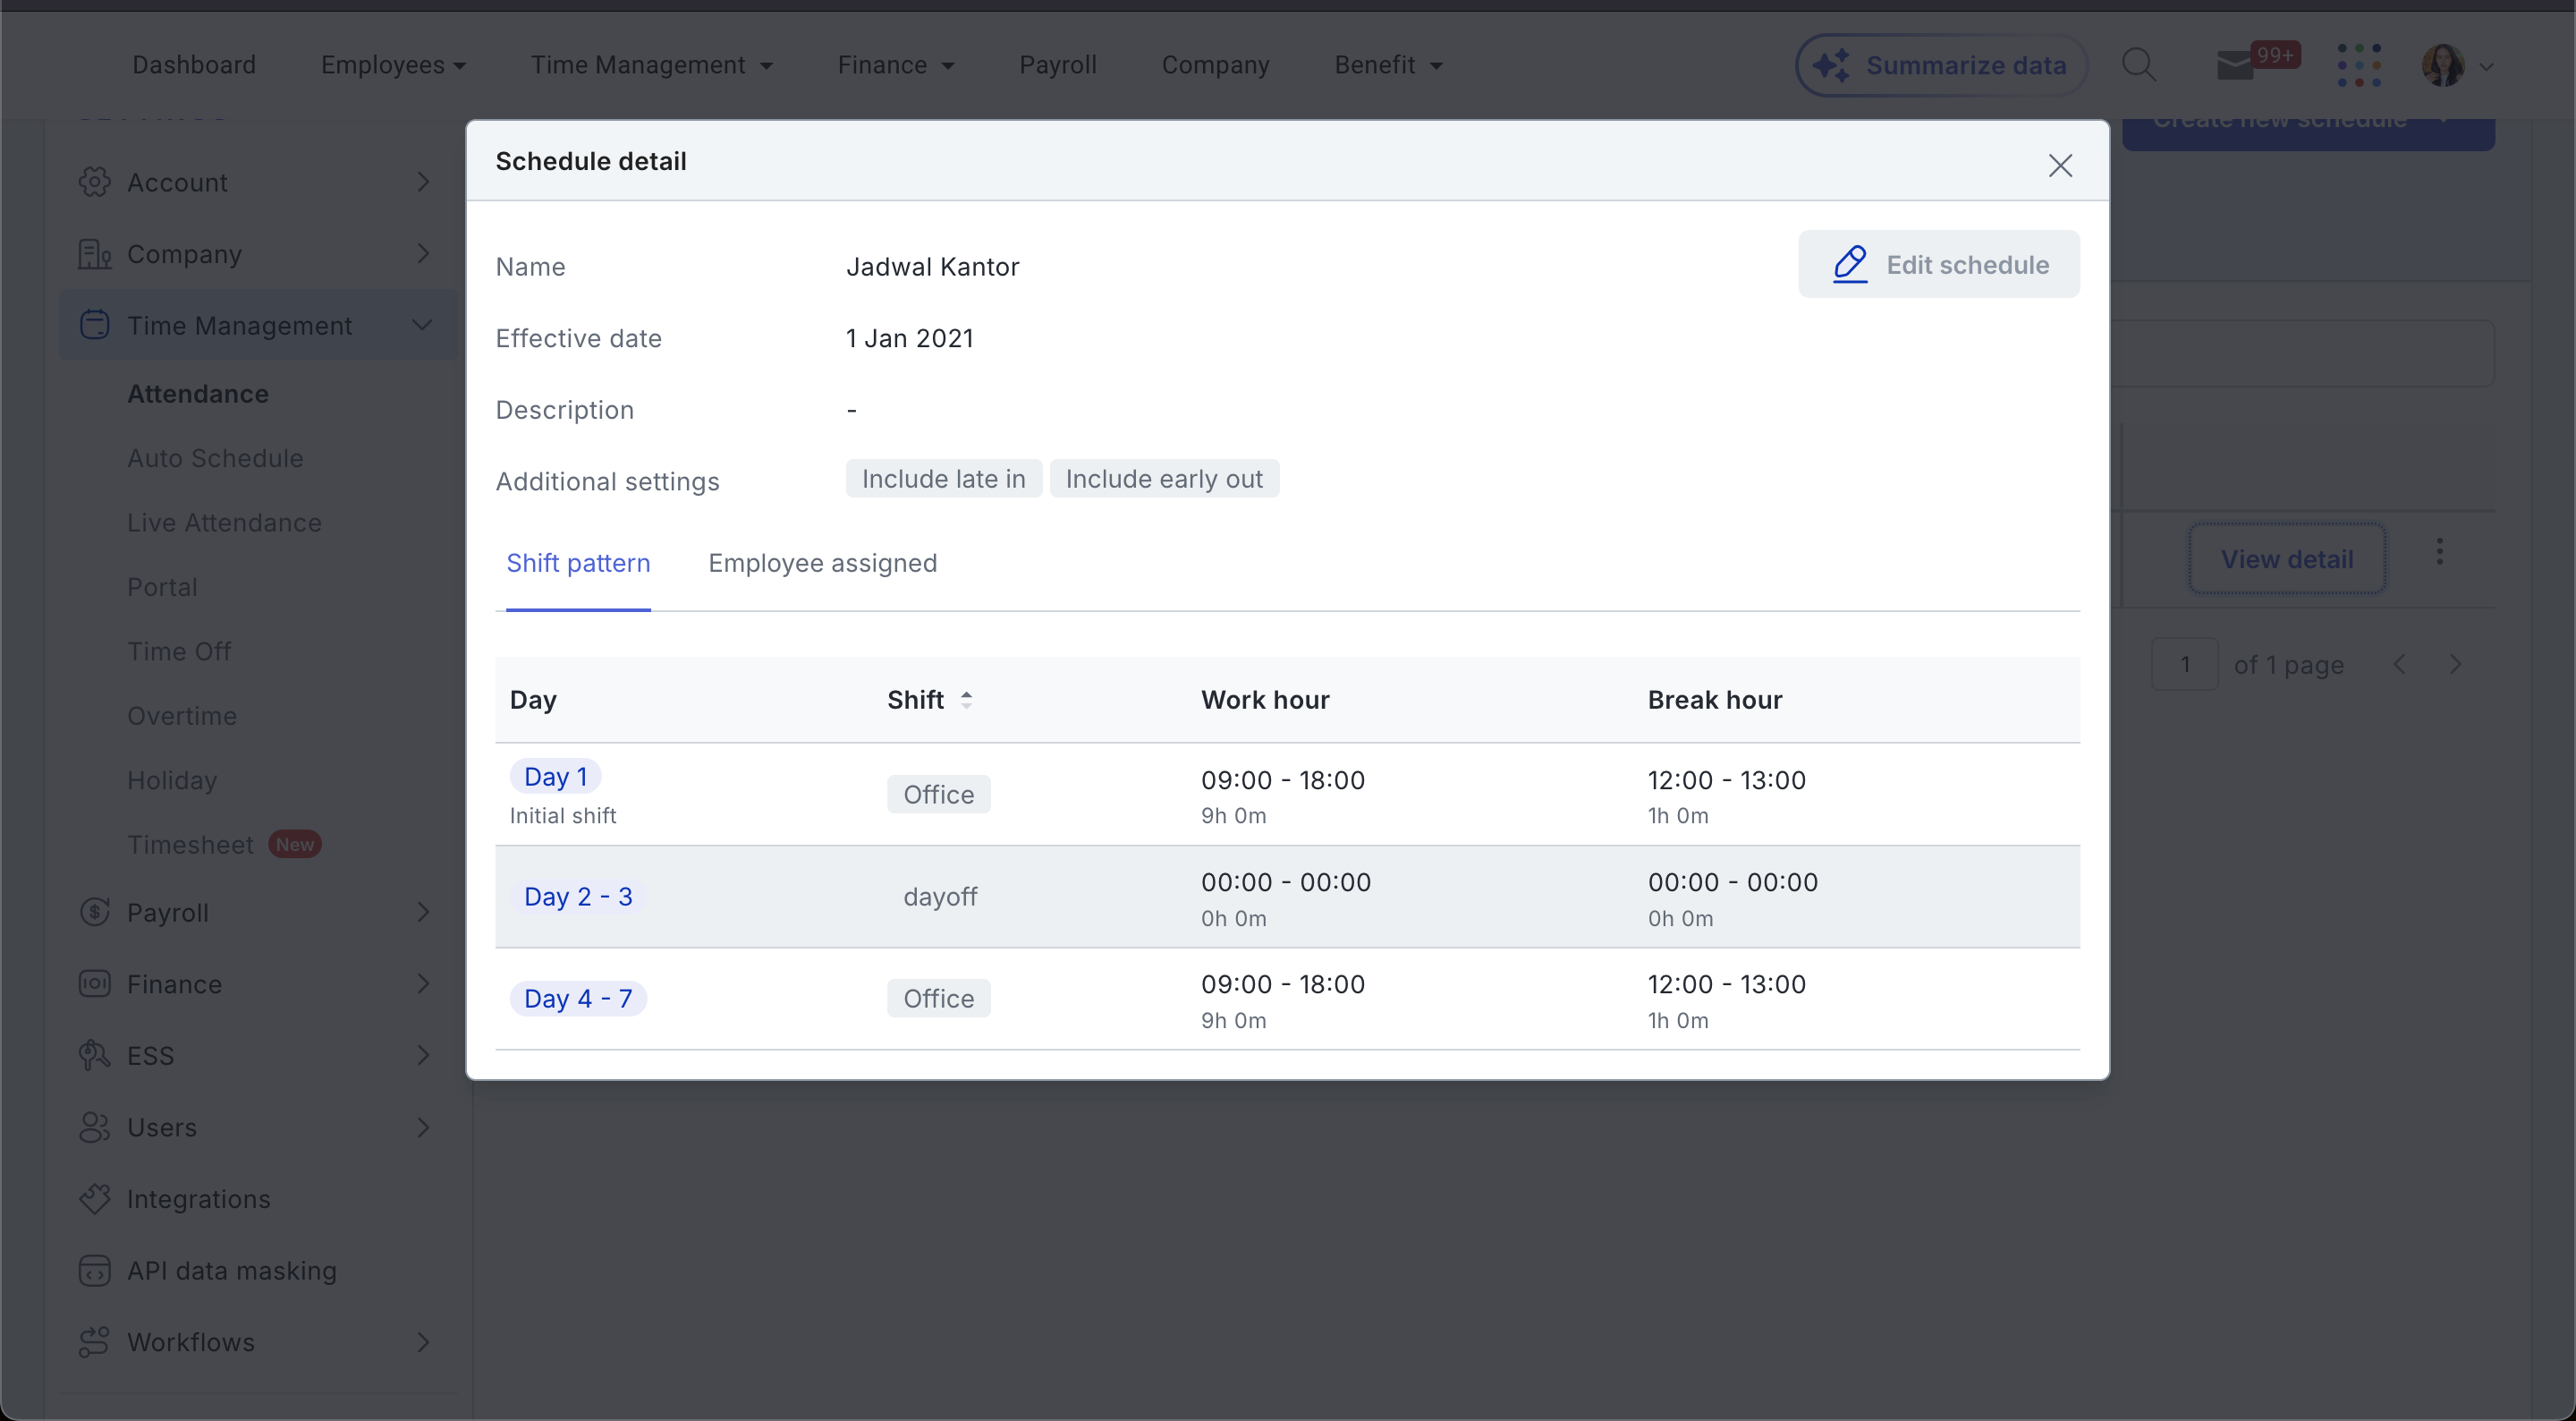Open Holiday in the sidebar
Viewport: 2576px width, 1421px height.
tap(172, 780)
